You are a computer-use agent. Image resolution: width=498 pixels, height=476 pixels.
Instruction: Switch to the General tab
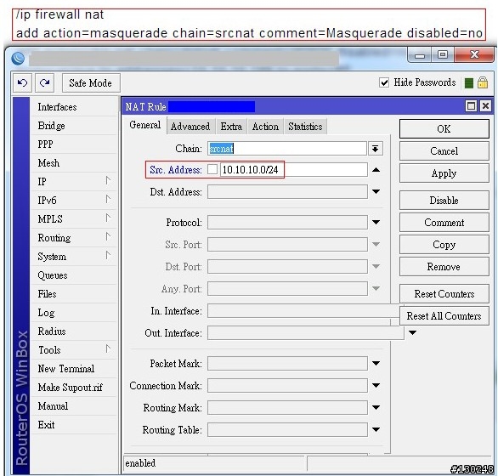pos(144,125)
